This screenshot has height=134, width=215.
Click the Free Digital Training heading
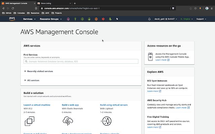[x=158, y=117]
